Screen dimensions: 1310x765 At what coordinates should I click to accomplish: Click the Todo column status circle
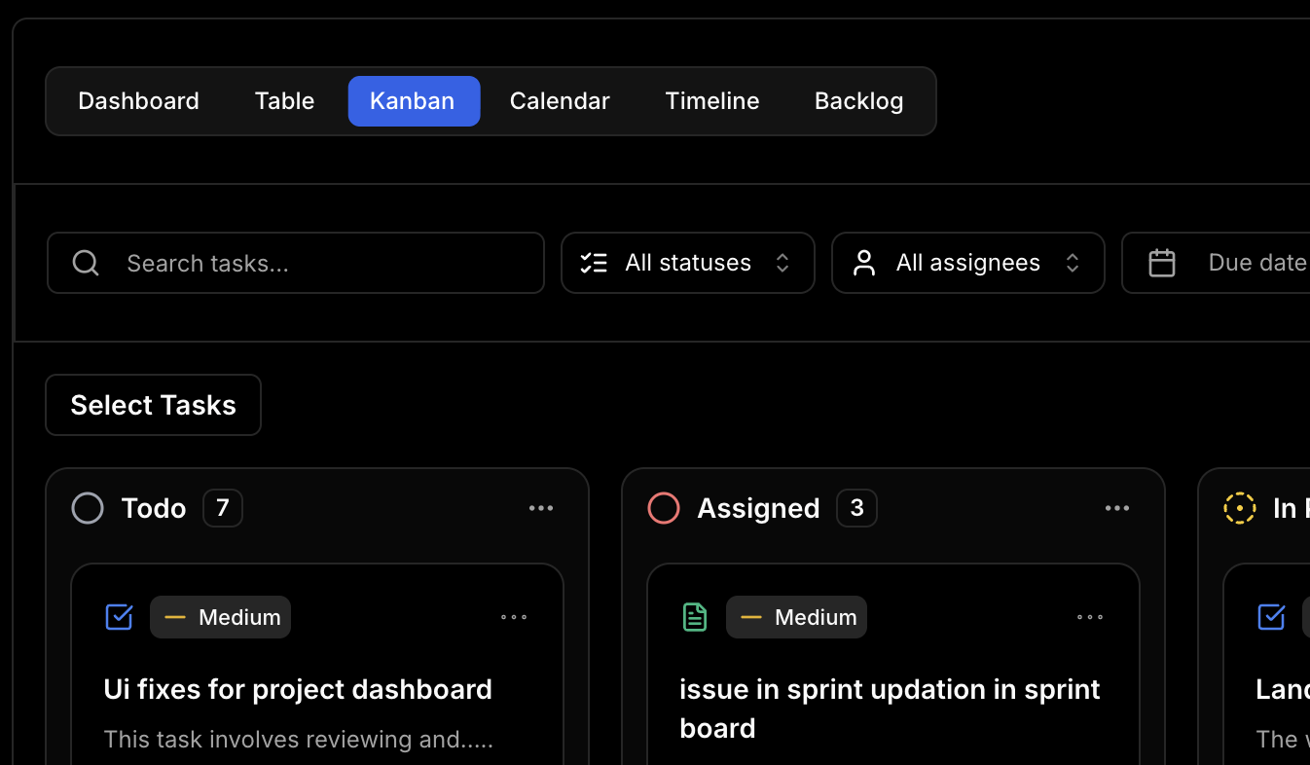(88, 508)
